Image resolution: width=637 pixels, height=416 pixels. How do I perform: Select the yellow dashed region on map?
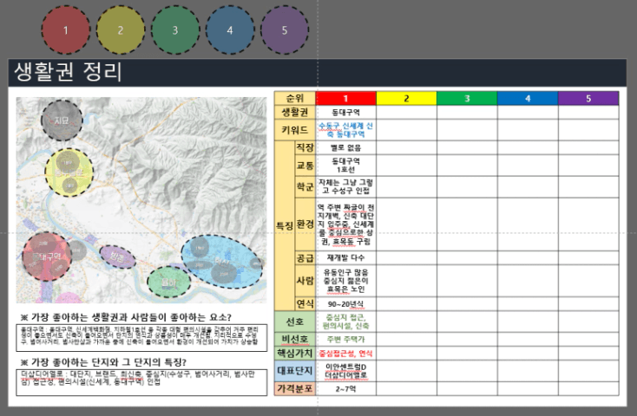[x=69, y=172]
